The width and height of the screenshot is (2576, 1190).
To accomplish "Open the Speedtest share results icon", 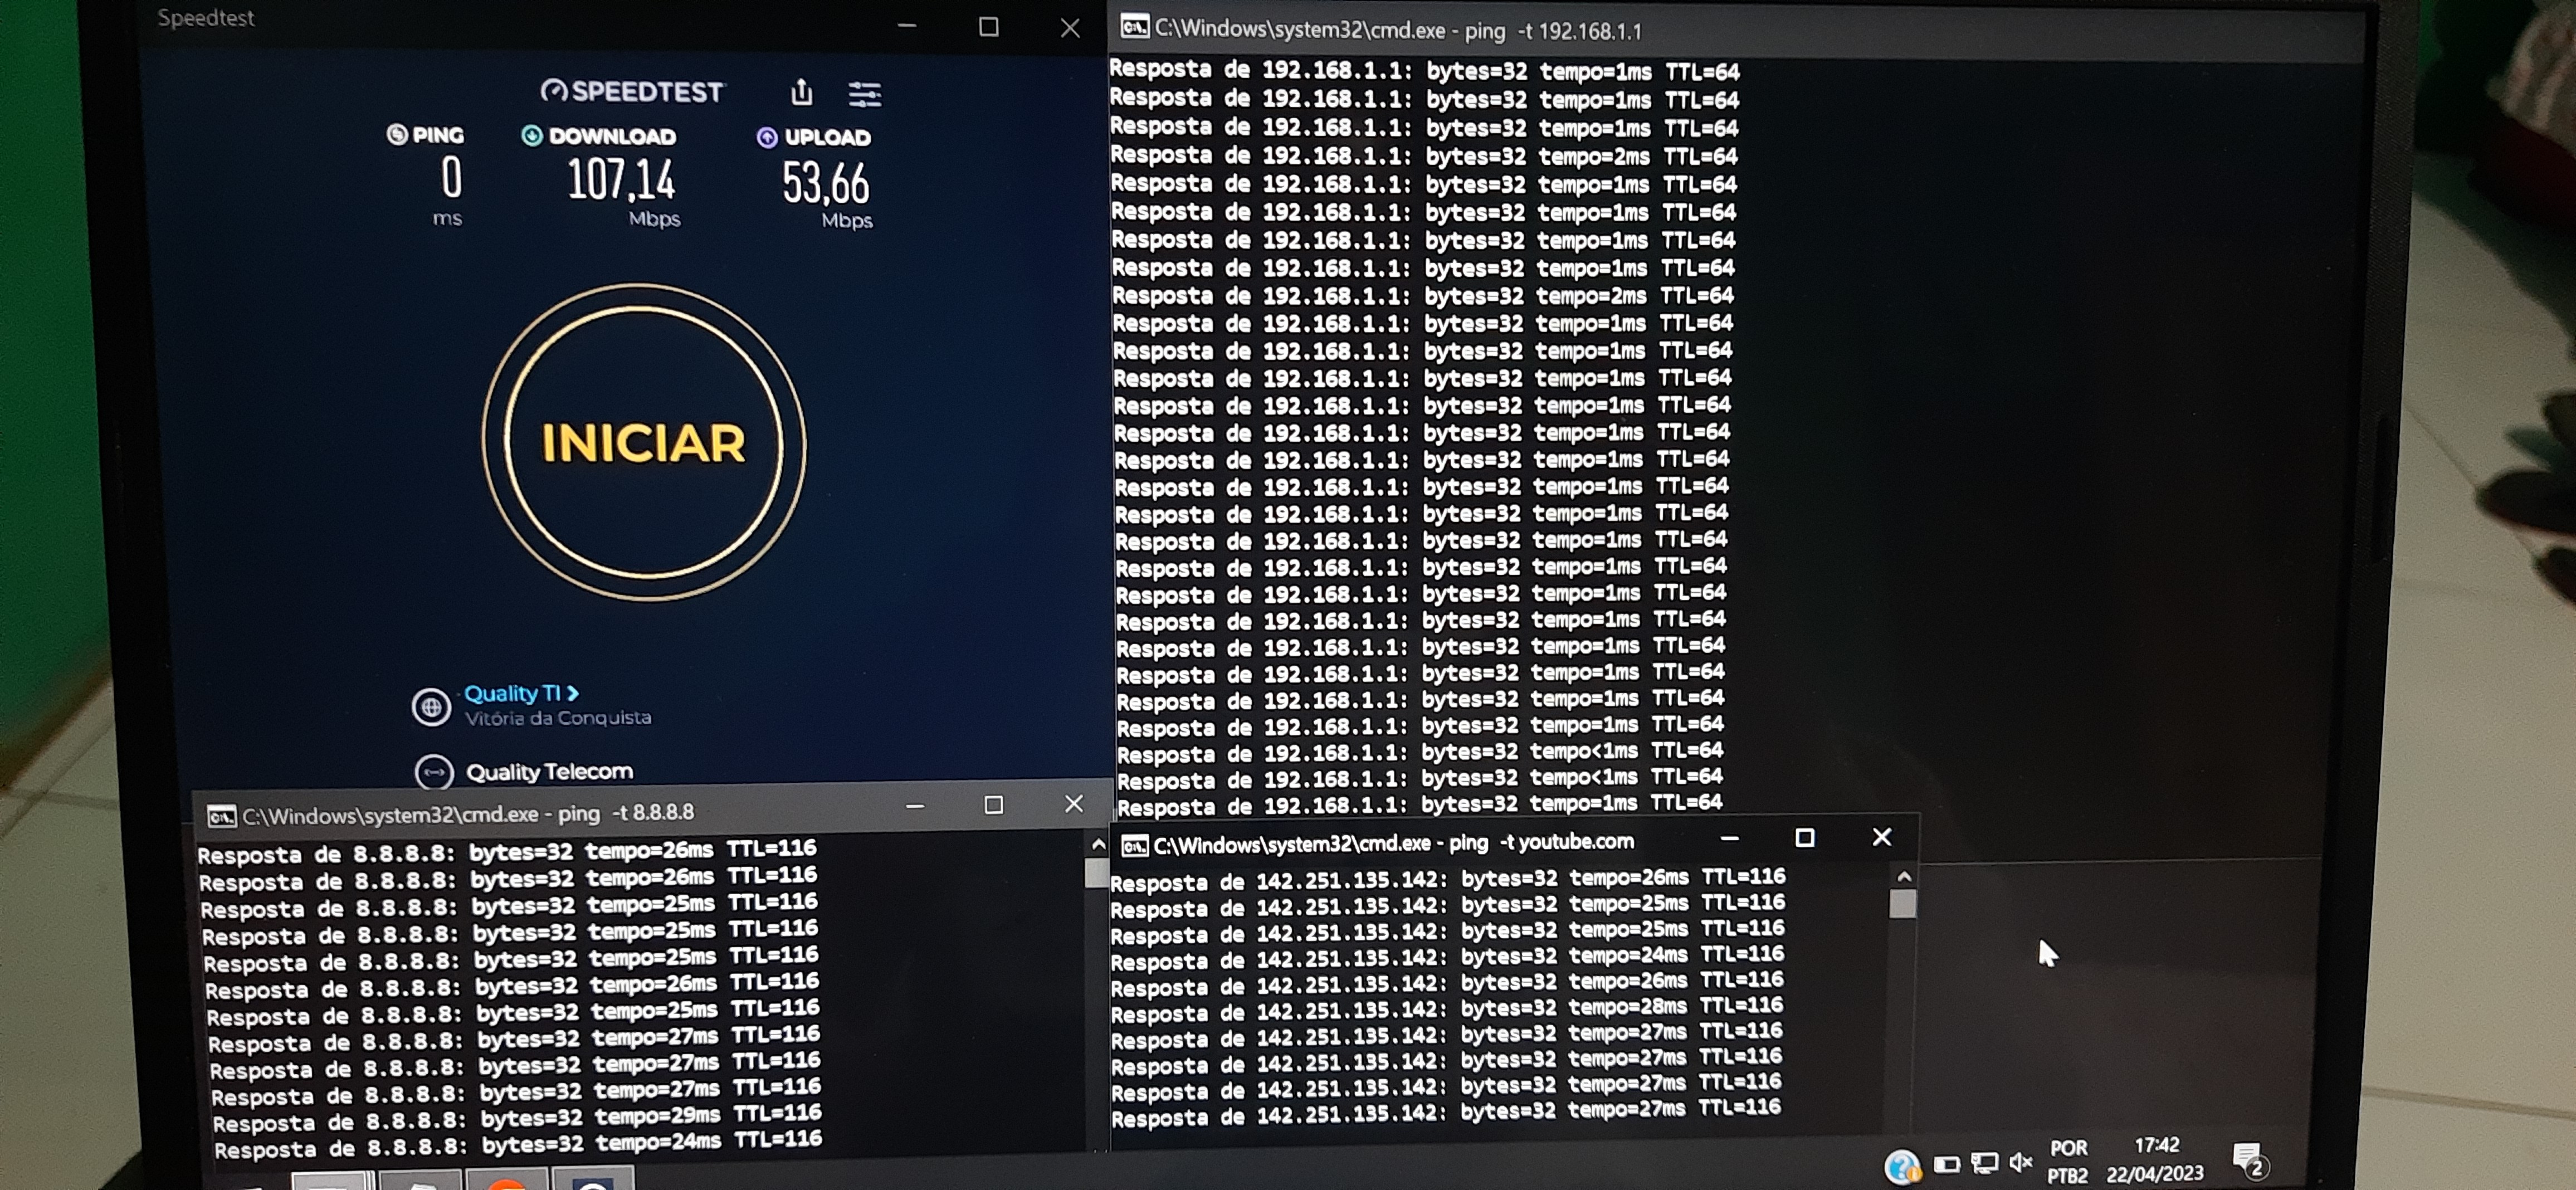I will click(x=801, y=93).
